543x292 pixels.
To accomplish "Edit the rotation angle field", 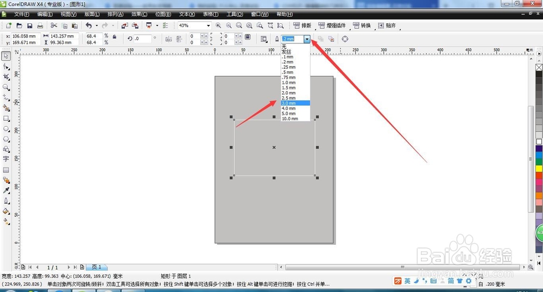I will pyautogui.click(x=143, y=38).
